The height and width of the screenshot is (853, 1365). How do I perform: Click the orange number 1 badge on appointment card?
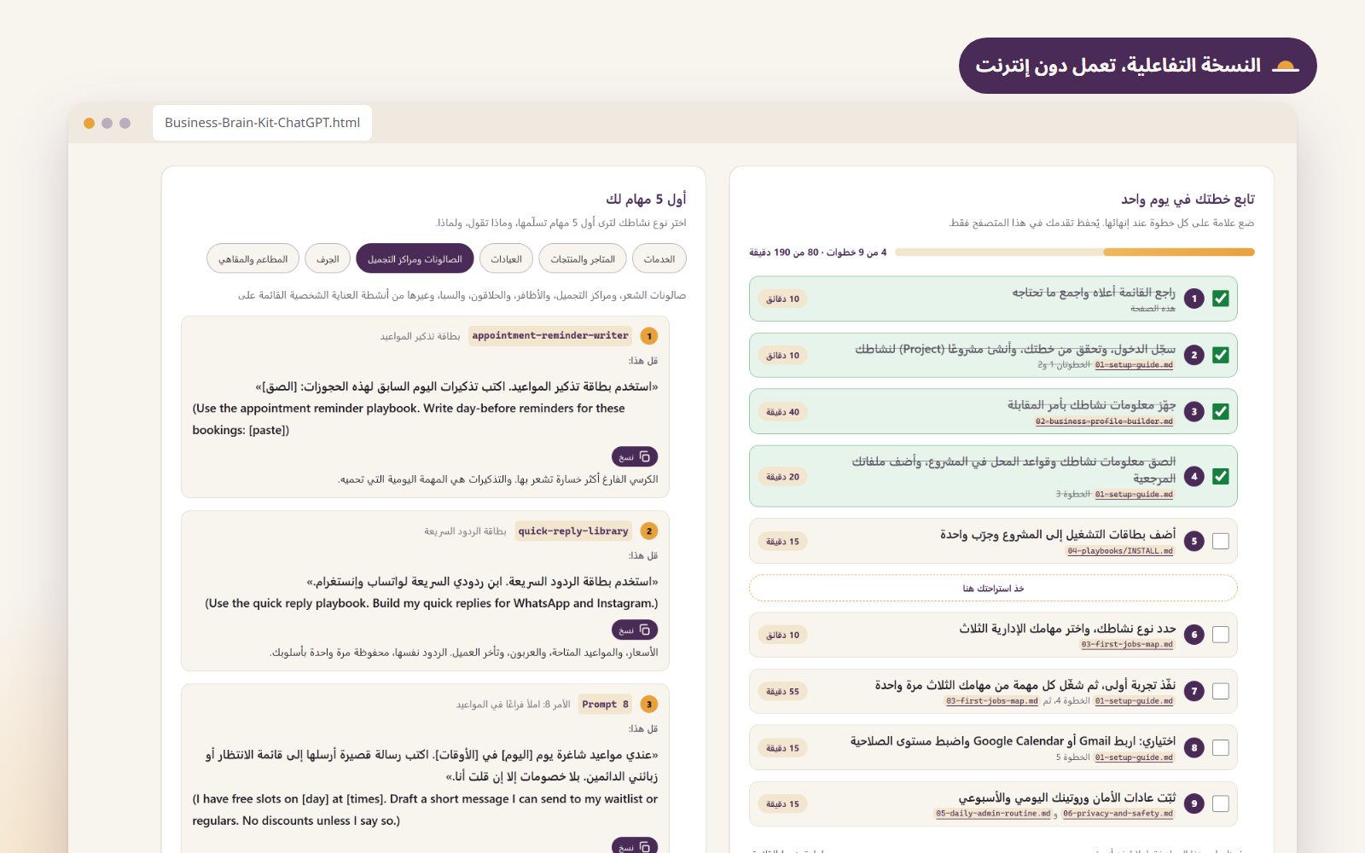point(649,336)
